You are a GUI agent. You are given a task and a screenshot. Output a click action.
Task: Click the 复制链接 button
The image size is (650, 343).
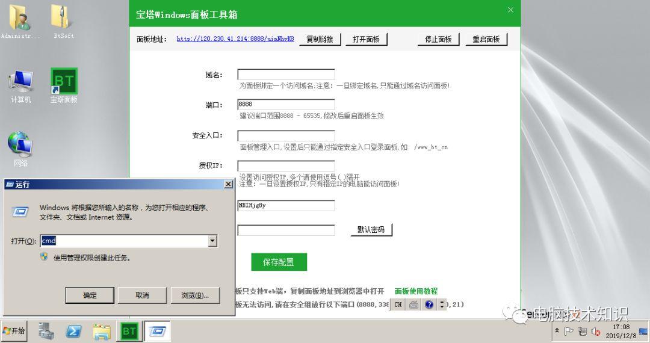pos(320,39)
